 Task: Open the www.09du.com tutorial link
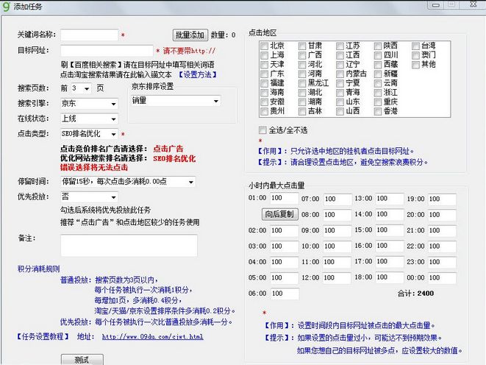point(152,336)
